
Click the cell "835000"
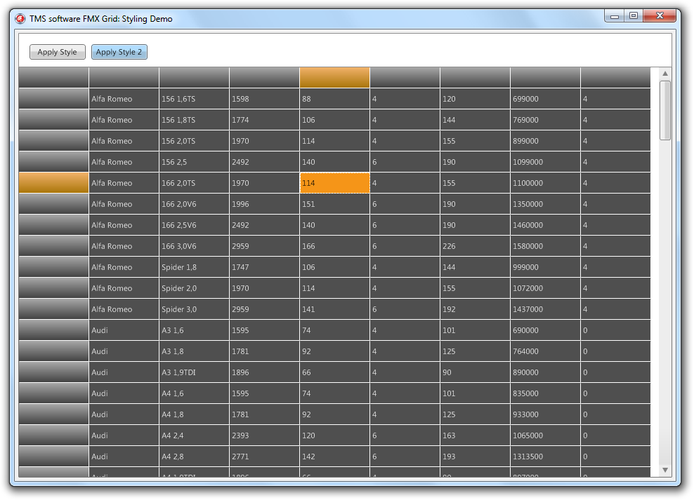[545, 393]
